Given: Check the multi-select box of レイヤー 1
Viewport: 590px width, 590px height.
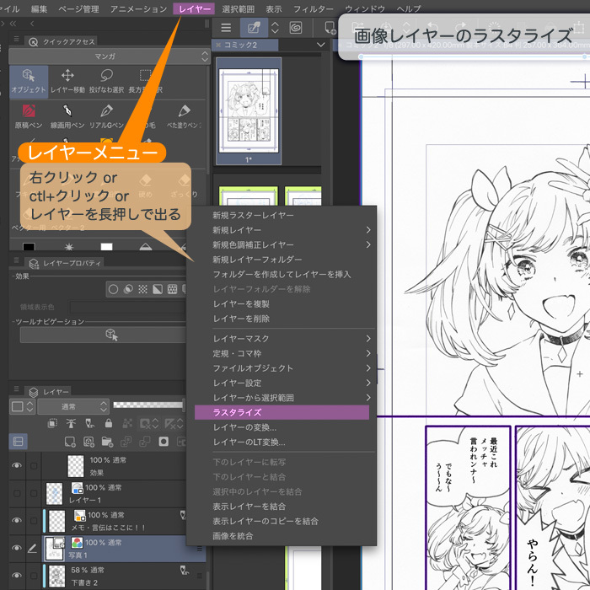Looking at the screenshot, I should (34, 493).
